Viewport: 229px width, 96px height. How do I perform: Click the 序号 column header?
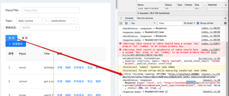tap(11, 54)
